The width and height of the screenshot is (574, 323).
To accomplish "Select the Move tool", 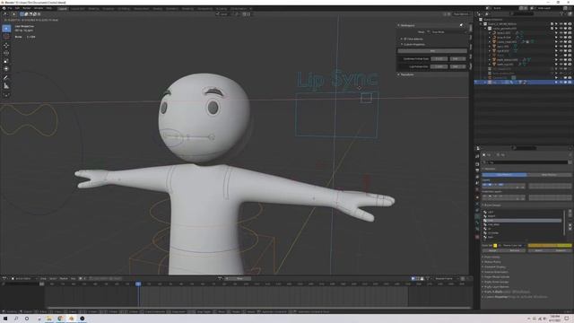I will point(6,46).
